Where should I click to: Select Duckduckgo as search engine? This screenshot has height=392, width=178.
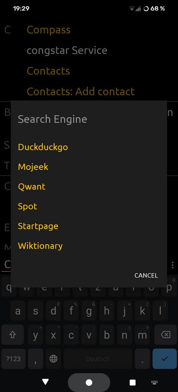[x=43, y=147]
